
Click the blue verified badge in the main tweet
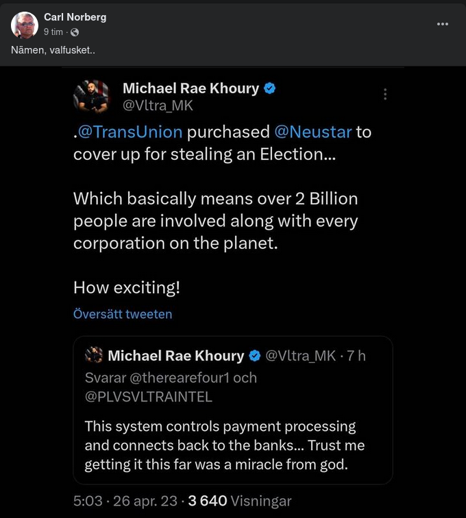tap(270, 89)
